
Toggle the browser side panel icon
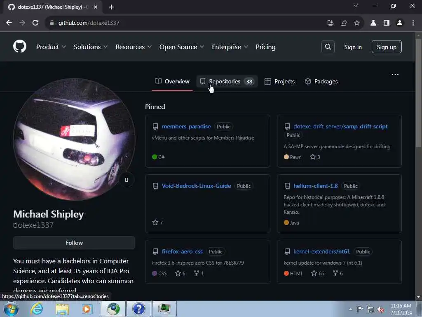[x=386, y=23]
